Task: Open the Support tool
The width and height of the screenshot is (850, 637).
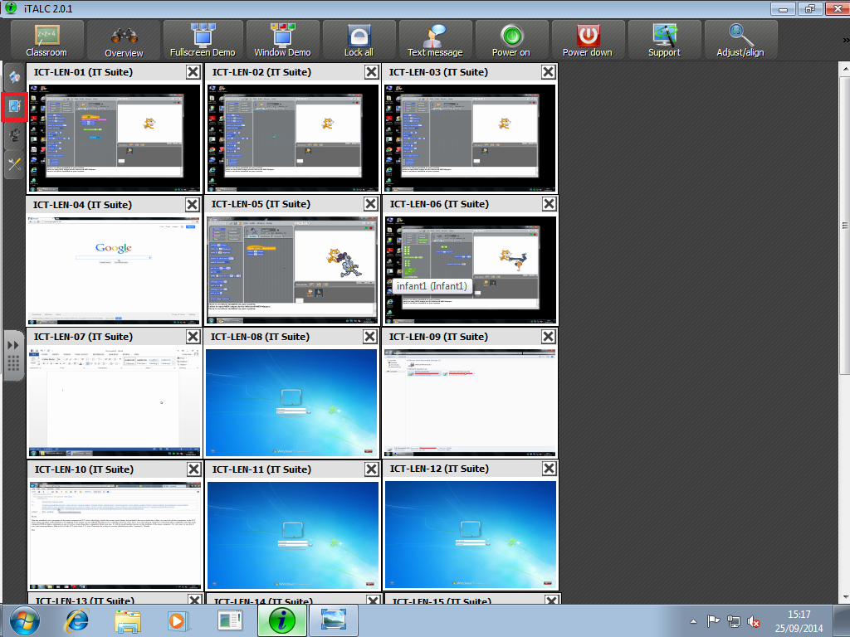Action: pyautogui.click(x=664, y=40)
